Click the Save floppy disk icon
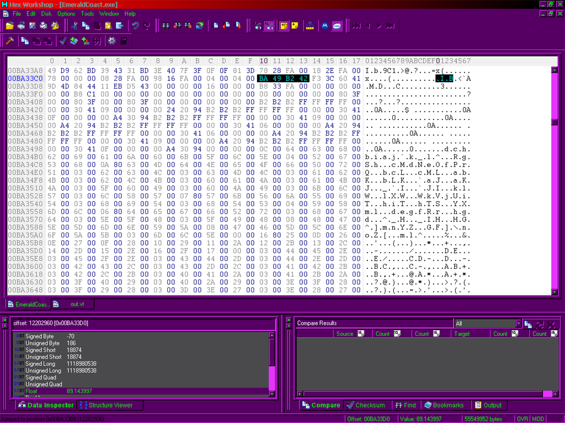This screenshot has width=565, height=423. pos(33,26)
